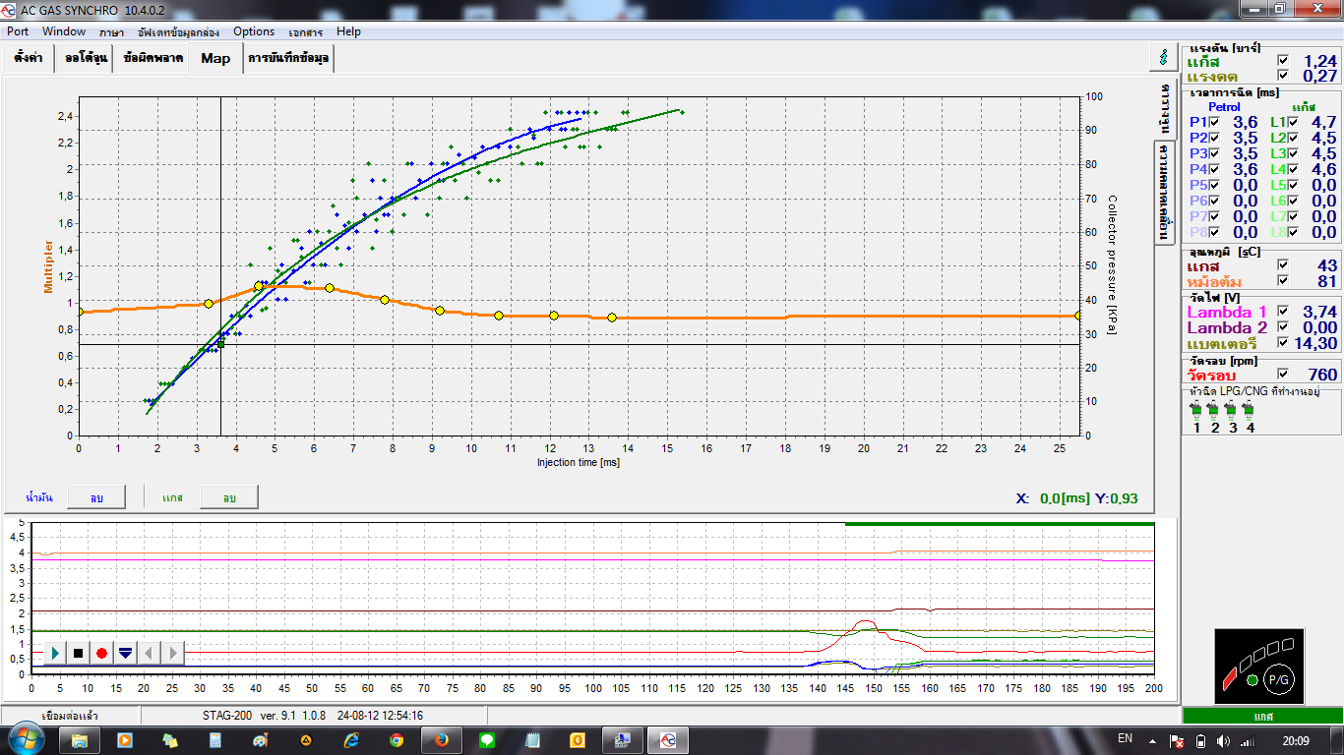Open the Window menu
The height and width of the screenshot is (755, 1344).
coord(64,31)
